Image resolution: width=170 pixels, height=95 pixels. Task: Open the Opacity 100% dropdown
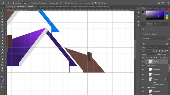click(x=167, y=54)
